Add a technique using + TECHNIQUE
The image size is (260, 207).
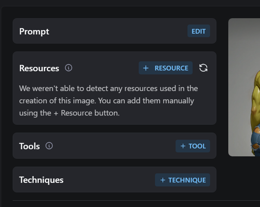tap(182, 180)
